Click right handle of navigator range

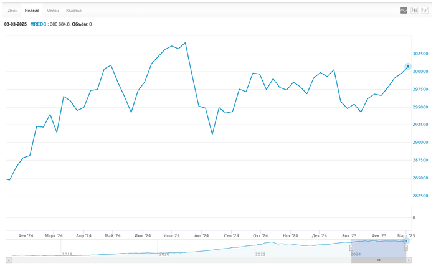(x=406, y=248)
